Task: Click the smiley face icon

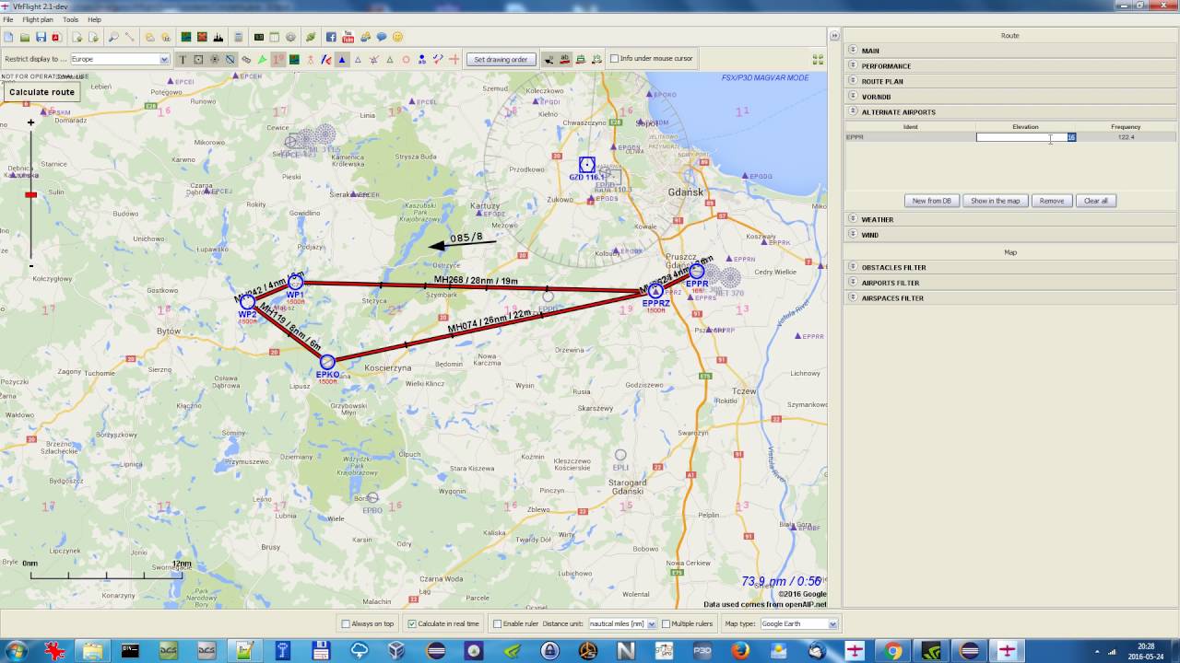Action: point(397,37)
